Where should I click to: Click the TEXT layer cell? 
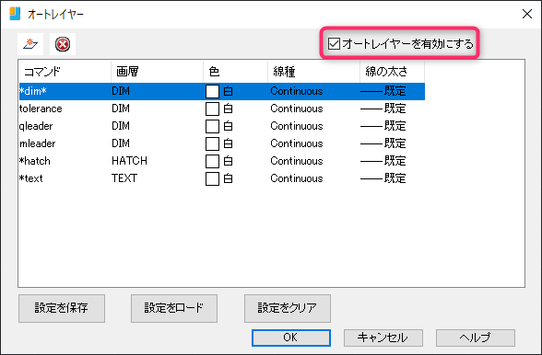click(124, 178)
